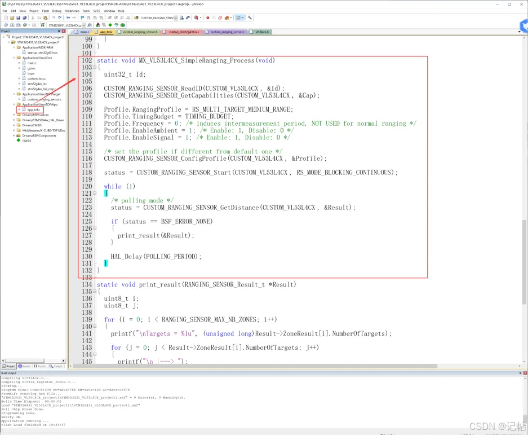Viewport: 528px width, 435px height.
Task: Expand the Drivers/CMSIS group
Action: [x=14, y=125]
